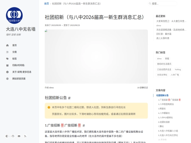Image resolution: width=191 pixels, height=143 pixels.
Task: Jump to 2.八中校园电视台 in contents
Action: (x=166, y=104)
